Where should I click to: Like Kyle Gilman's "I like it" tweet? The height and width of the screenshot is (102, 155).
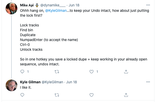click(x=92, y=95)
